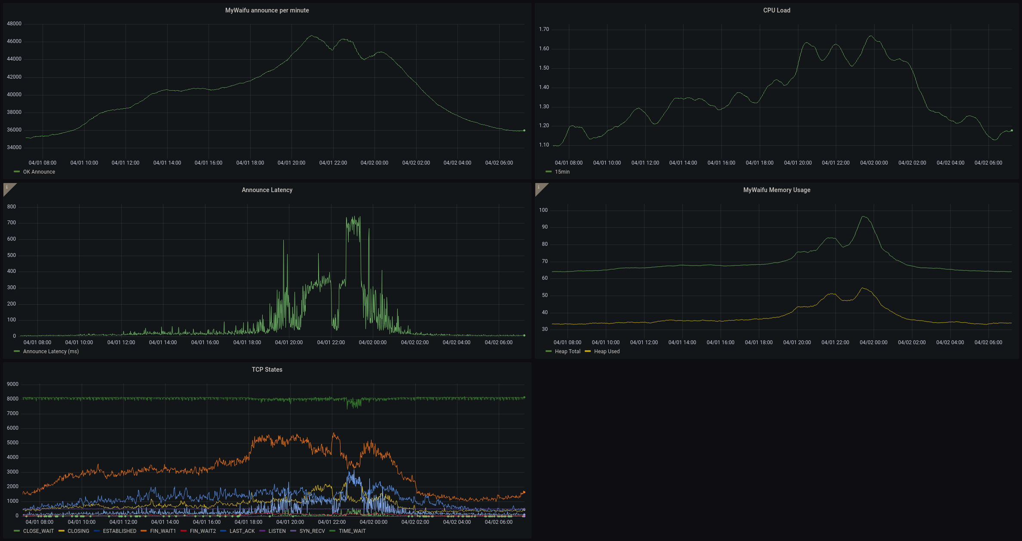This screenshot has width=1022, height=541.
Task: Toggle the Heap Total legend series
Action: pyautogui.click(x=568, y=351)
